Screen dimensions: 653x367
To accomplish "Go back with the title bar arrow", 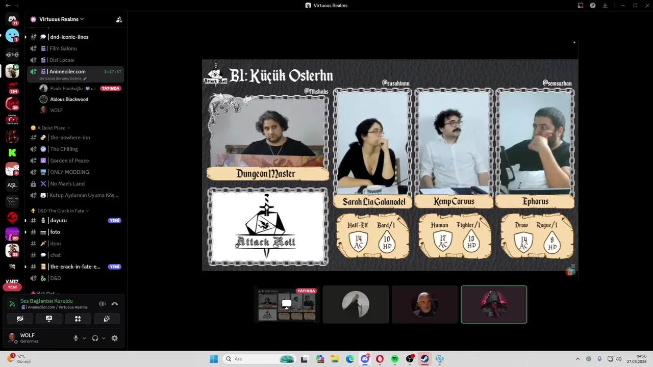I will coord(8,6).
